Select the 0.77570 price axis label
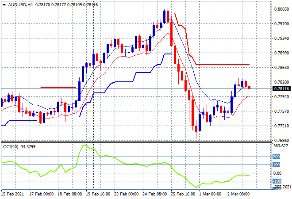The image size is (292, 199). click(281, 111)
